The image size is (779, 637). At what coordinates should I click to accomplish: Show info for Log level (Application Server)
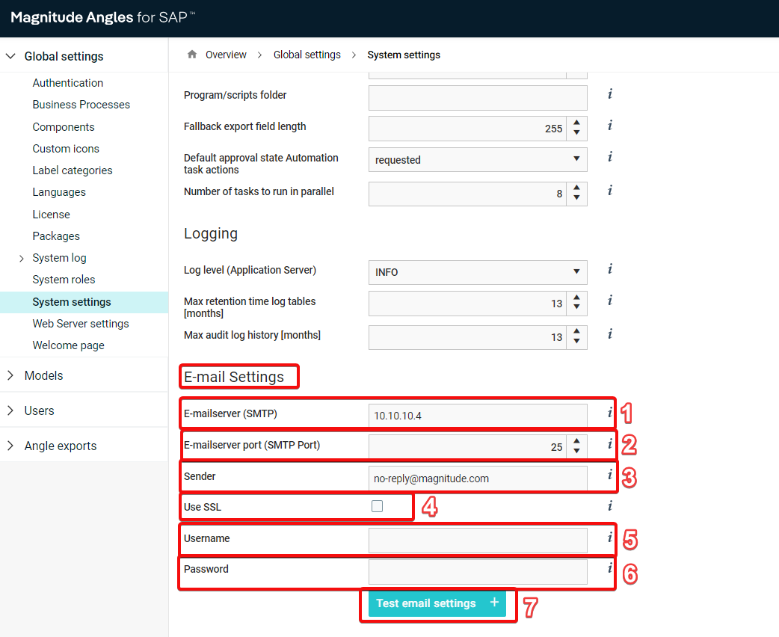point(609,269)
